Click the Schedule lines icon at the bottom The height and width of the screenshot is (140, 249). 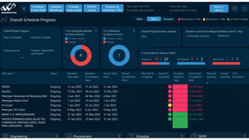click(x=132, y=136)
